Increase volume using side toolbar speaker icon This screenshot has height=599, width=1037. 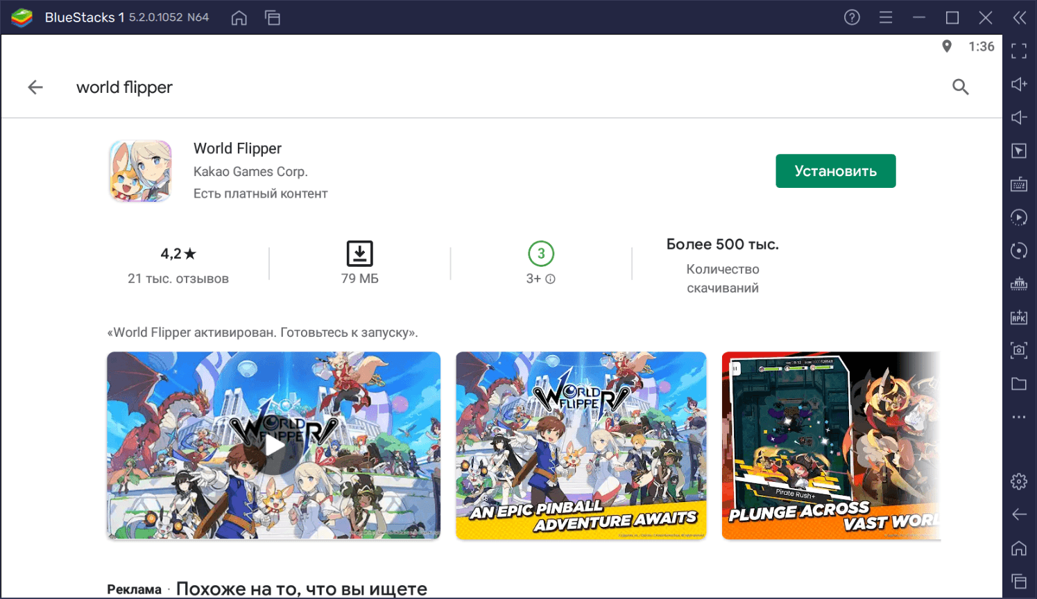[1019, 84]
